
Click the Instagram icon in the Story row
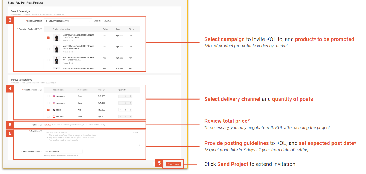[x=54, y=103]
